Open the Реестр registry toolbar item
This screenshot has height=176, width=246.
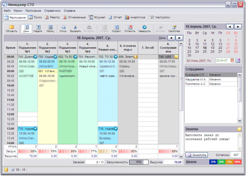coord(52,17)
